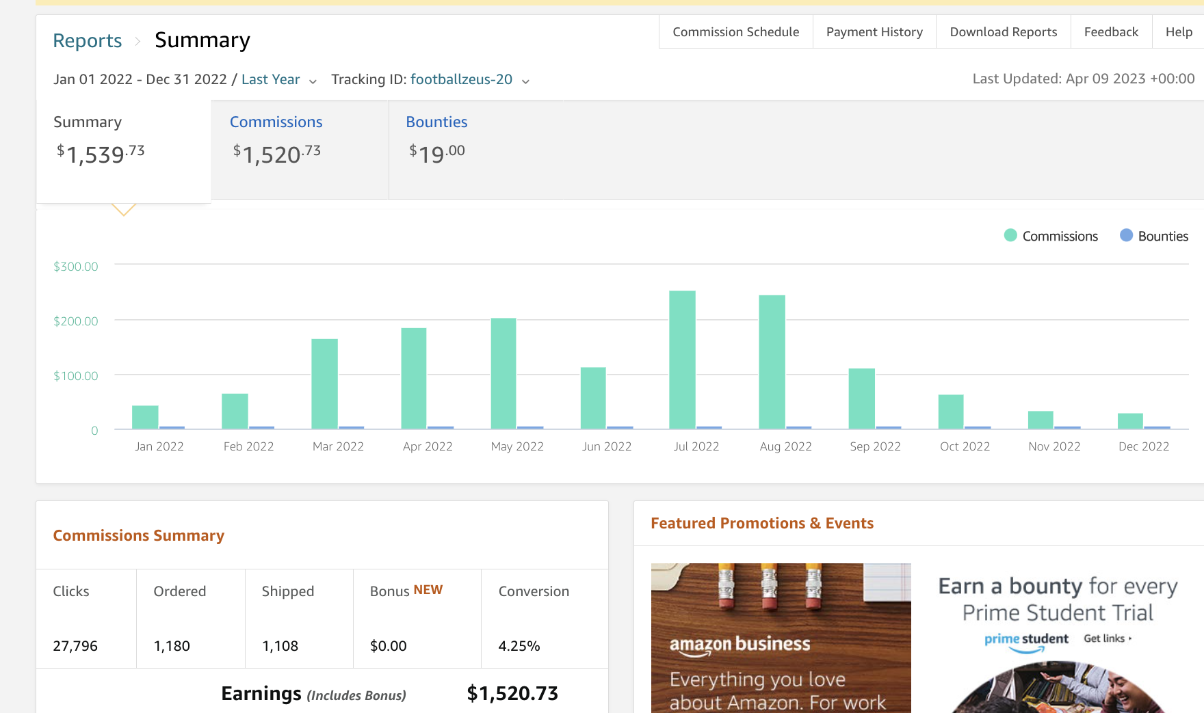Open the footballzeus-20 Tracking ID dropdown
The height and width of the screenshot is (713, 1204).
[x=461, y=79]
